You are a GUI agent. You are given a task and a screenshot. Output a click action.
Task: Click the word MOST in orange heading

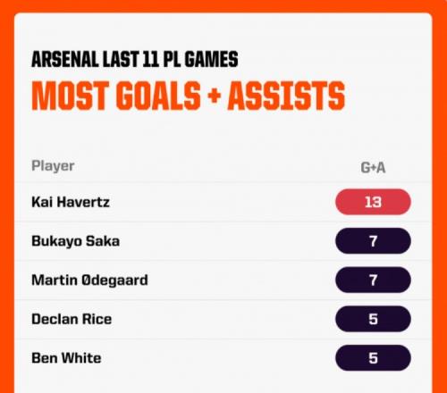click(70, 96)
